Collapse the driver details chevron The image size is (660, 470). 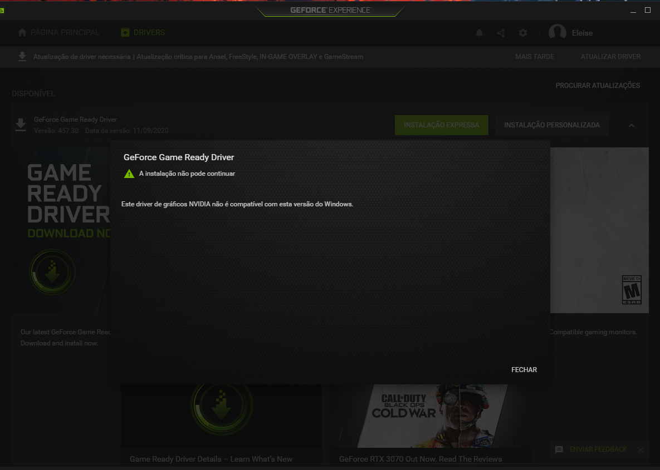(x=632, y=125)
